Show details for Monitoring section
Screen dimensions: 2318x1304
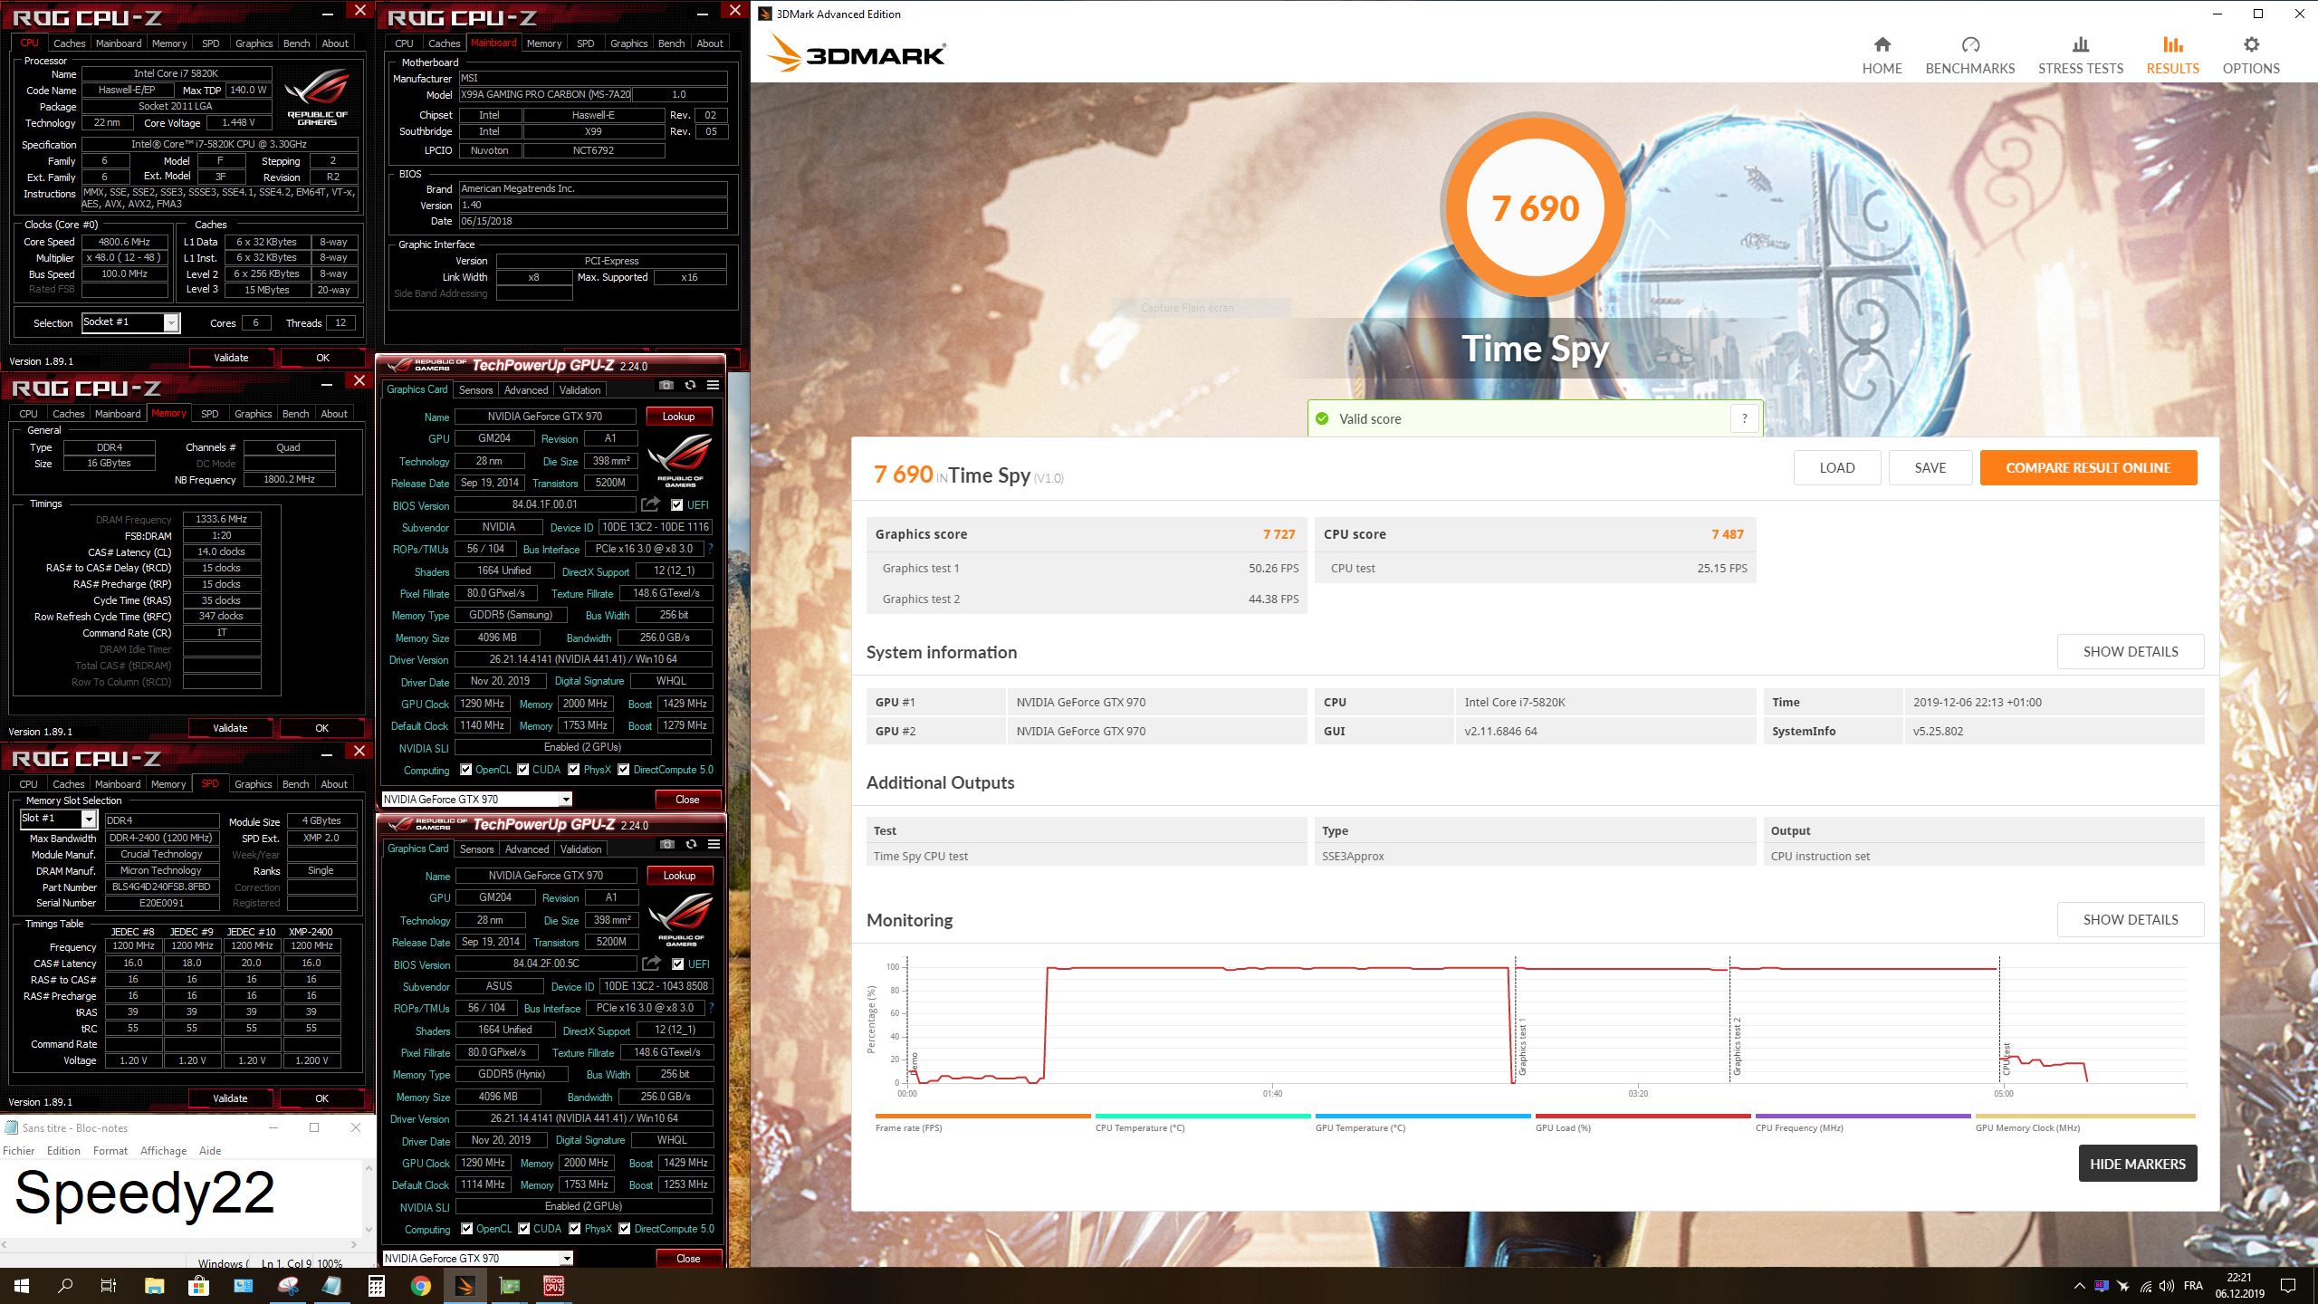tap(2131, 920)
